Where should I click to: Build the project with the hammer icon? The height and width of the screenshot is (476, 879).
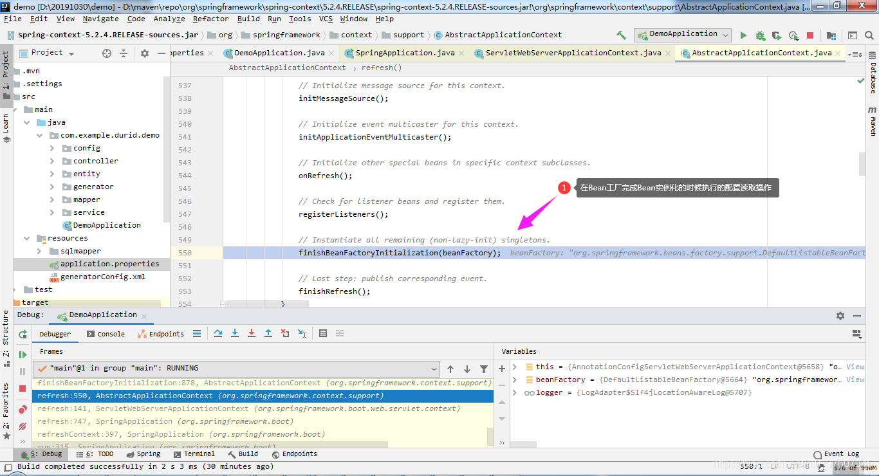click(621, 35)
